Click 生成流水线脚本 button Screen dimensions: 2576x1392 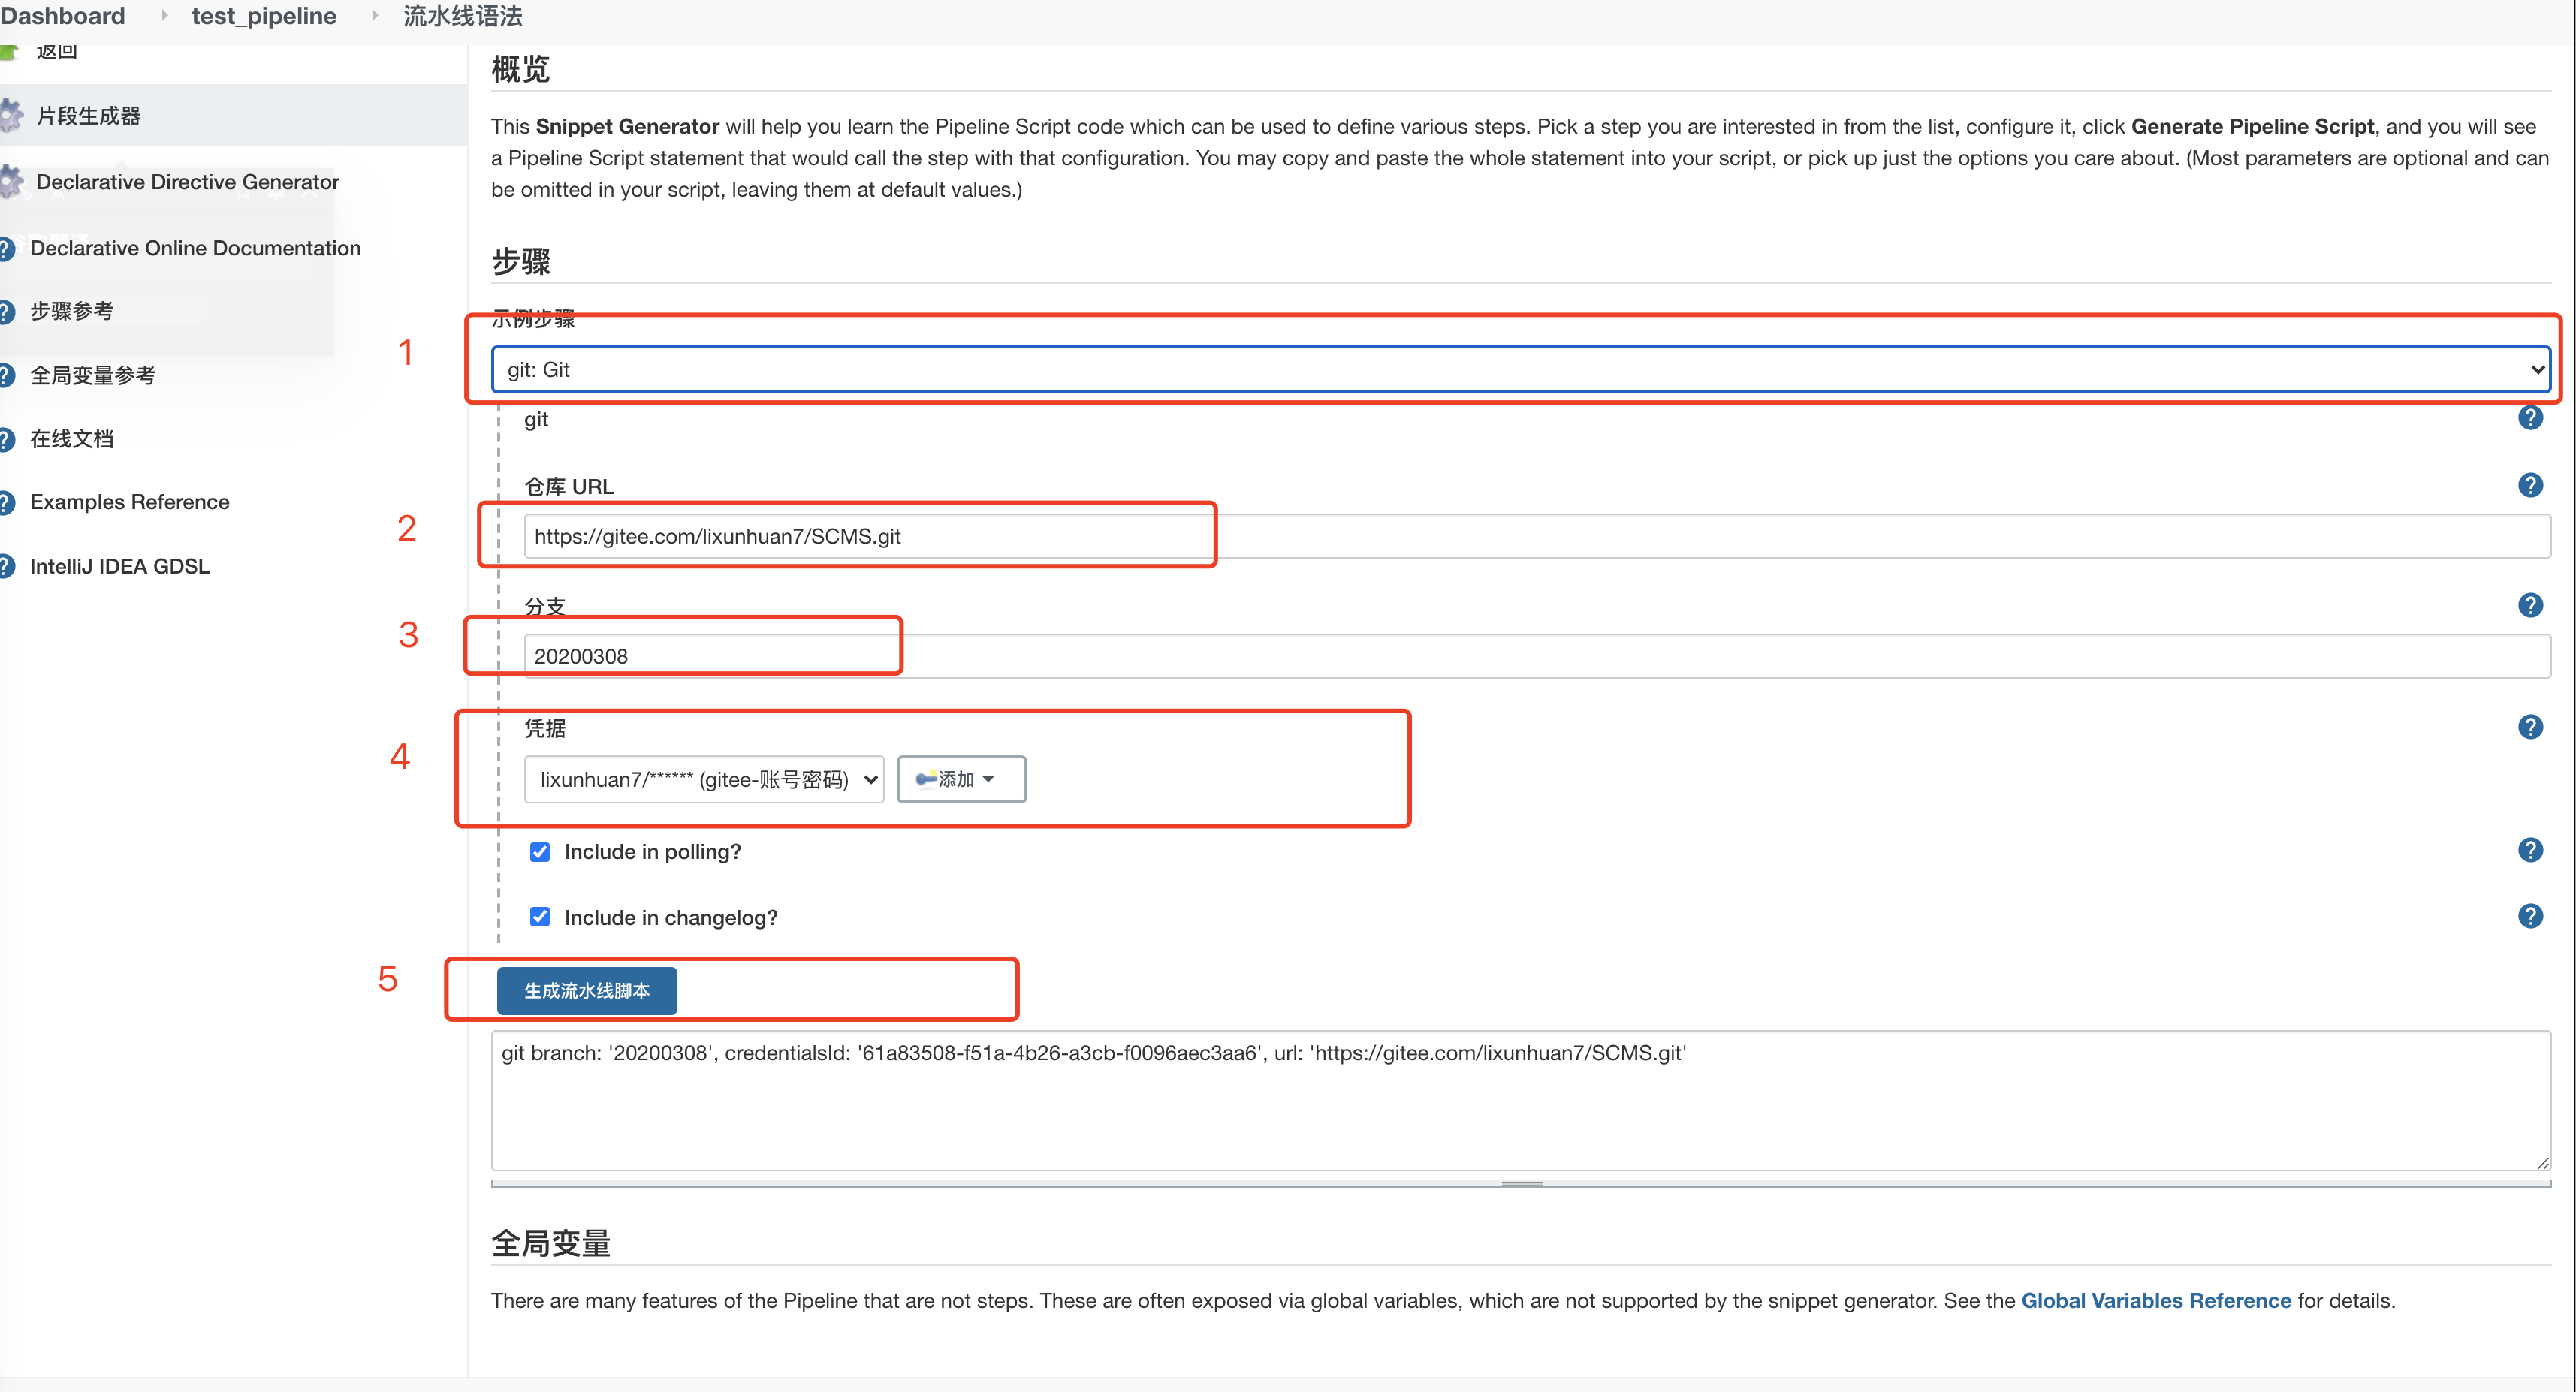pyautogui.click(x=587, y=991)
